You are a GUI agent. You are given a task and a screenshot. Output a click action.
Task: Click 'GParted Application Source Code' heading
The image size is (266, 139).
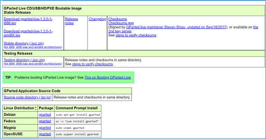pos(32,91)
